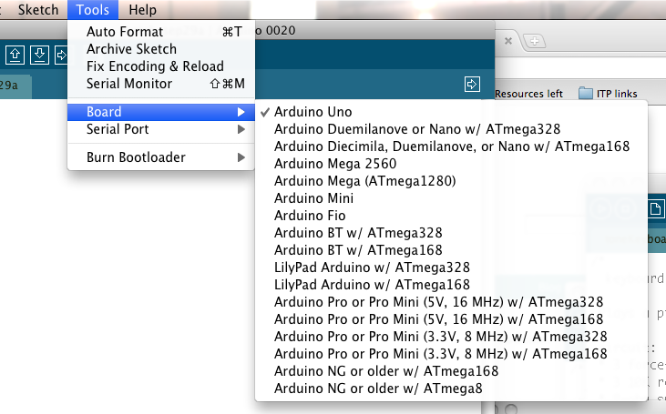
Task: Choose Archive Sketch from the Tools menu
Action: [x=131, y=49]
